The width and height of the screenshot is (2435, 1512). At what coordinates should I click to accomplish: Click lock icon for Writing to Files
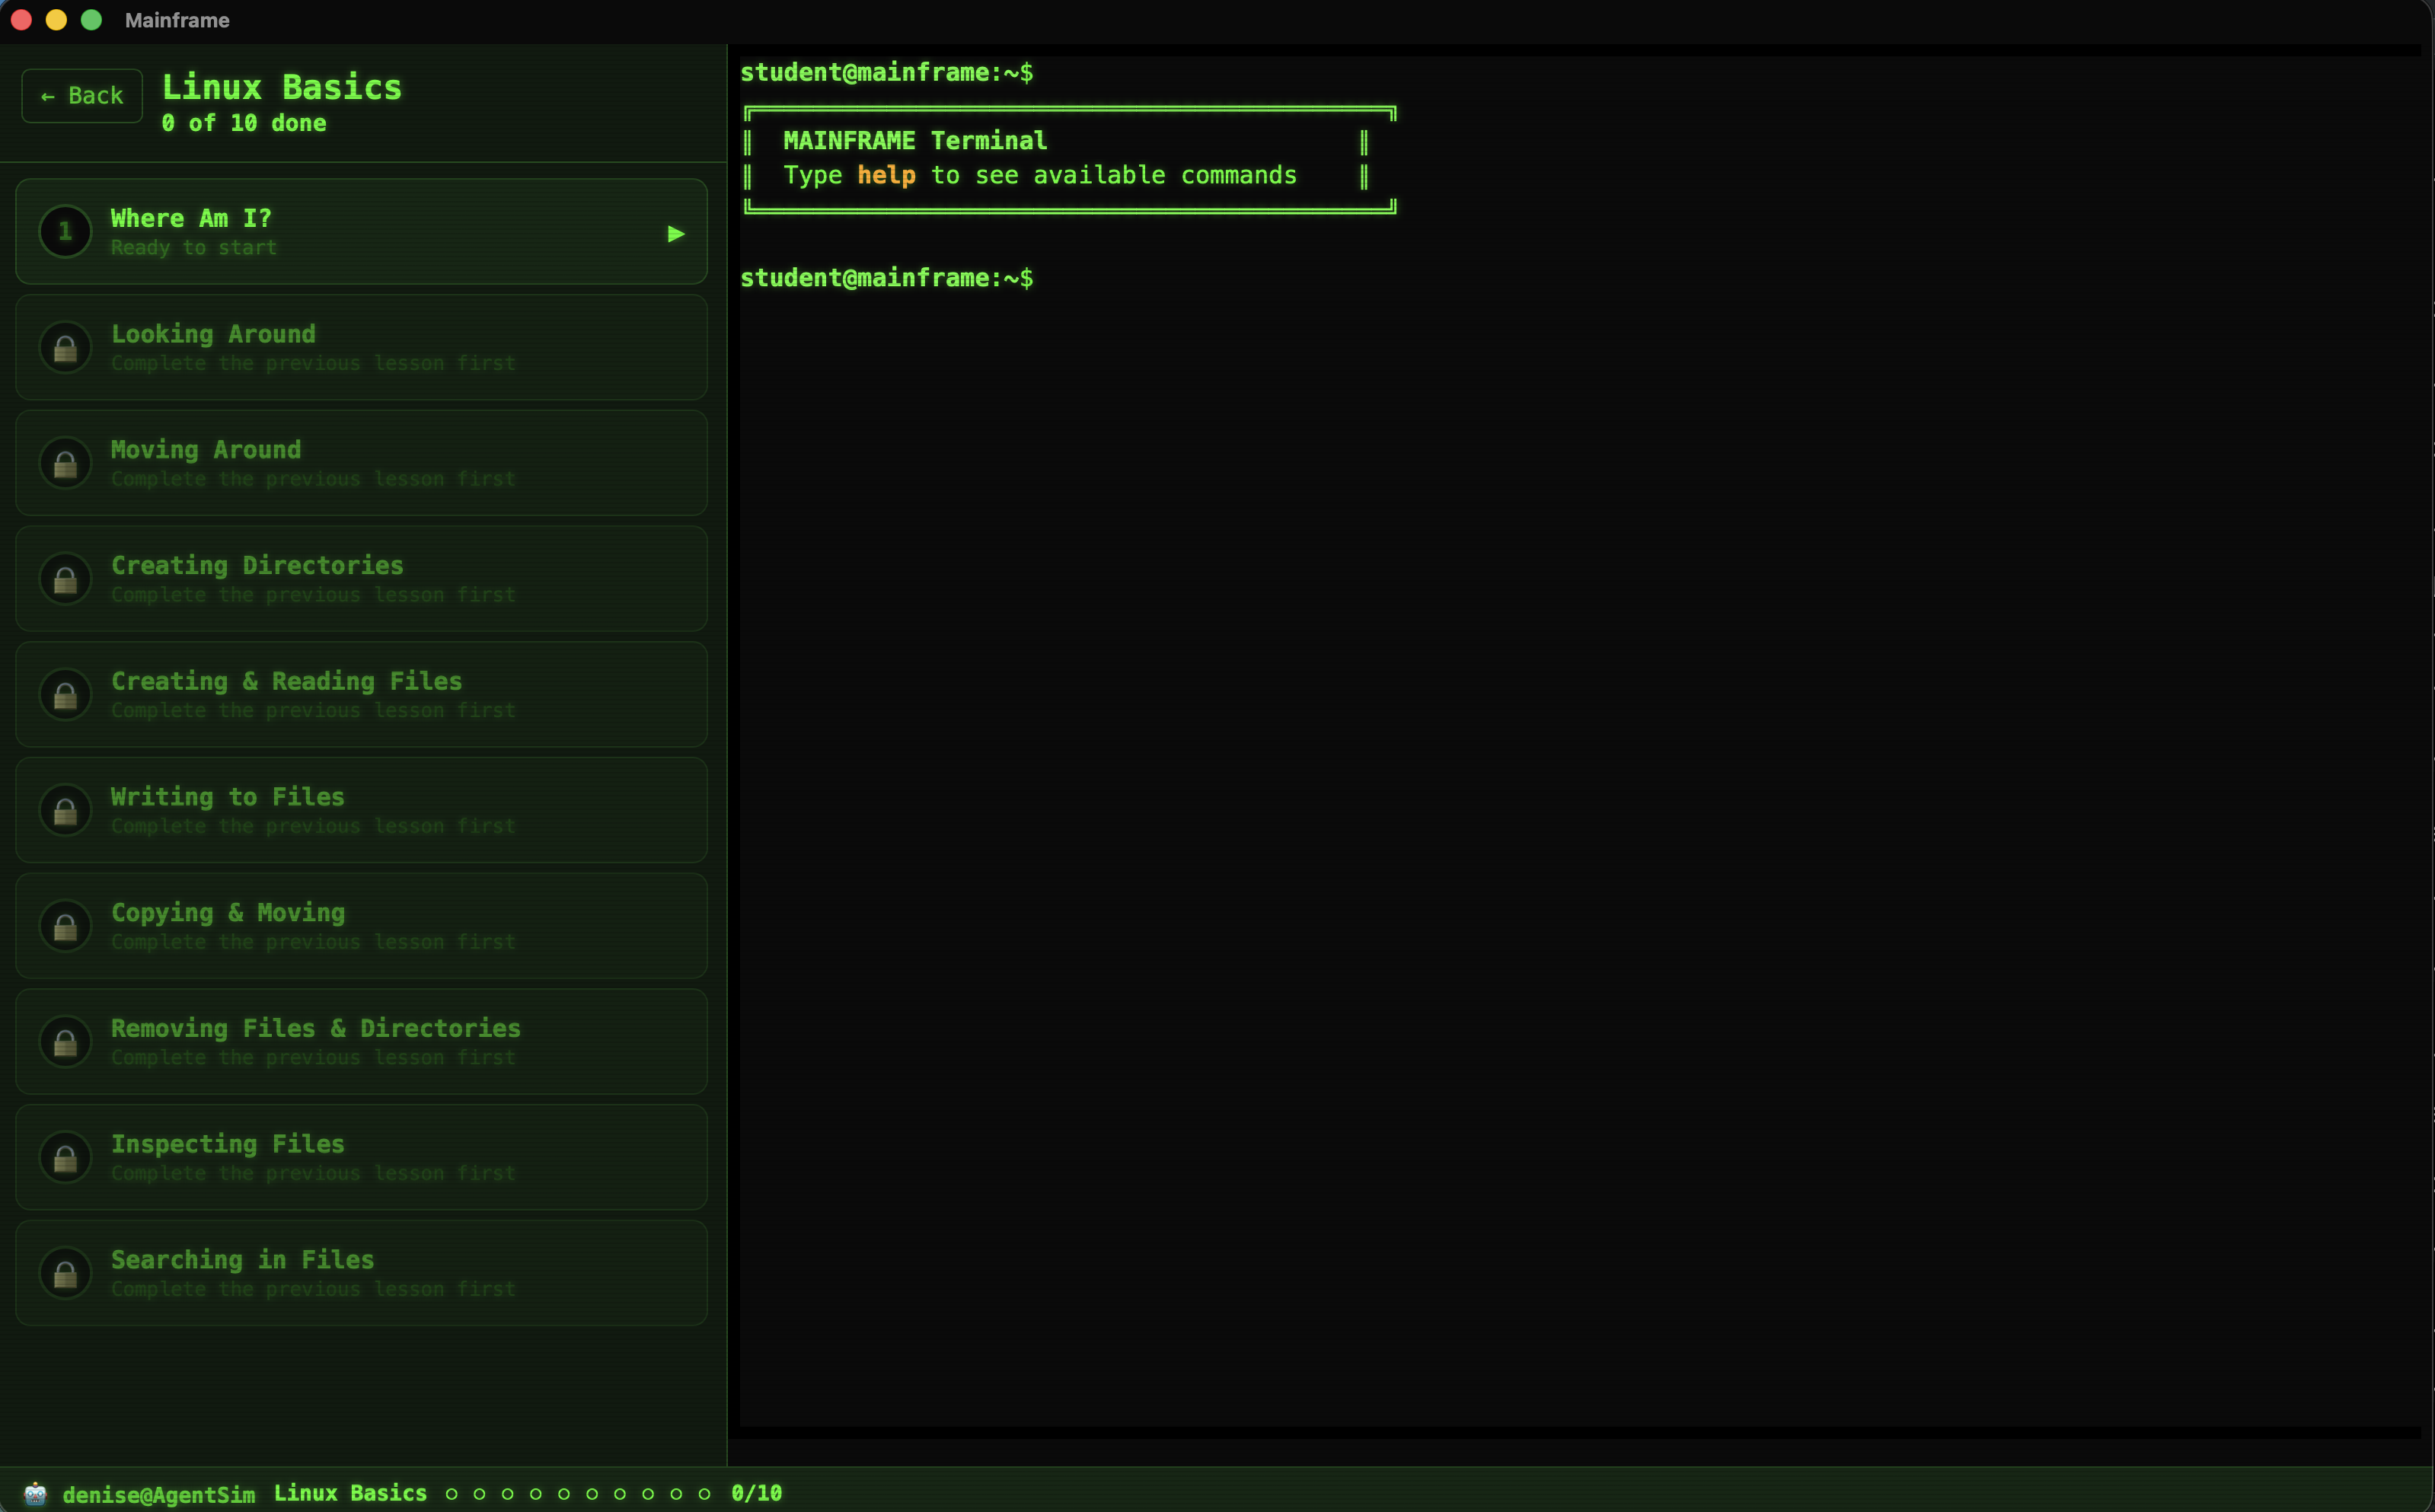[x=65, y=810]
